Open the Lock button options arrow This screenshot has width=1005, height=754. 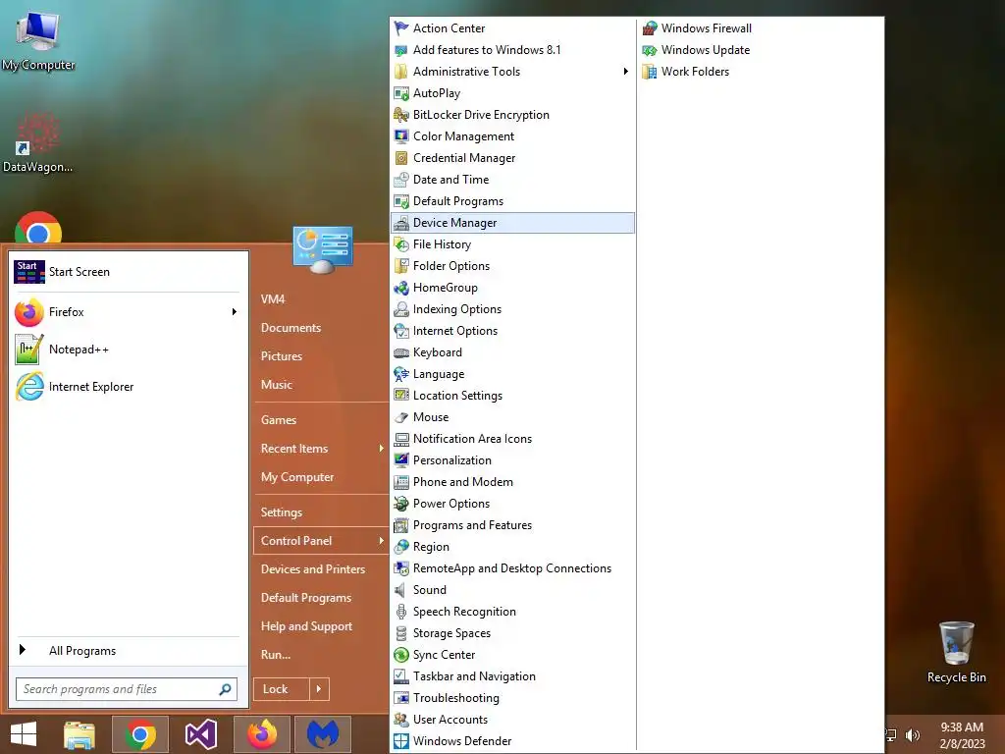pos(319,689)
